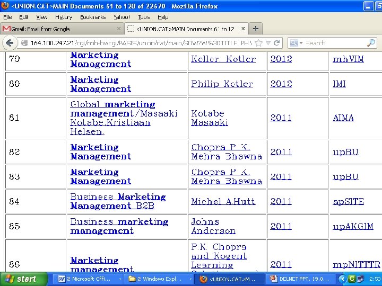
Task: Open DELNET PPT PowerPoint taskbar button
Action: tap(300, 279)
